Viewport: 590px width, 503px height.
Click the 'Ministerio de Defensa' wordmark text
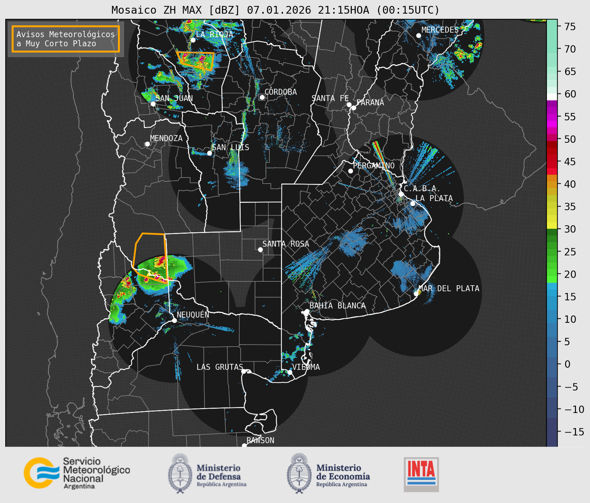click(219, 472)
